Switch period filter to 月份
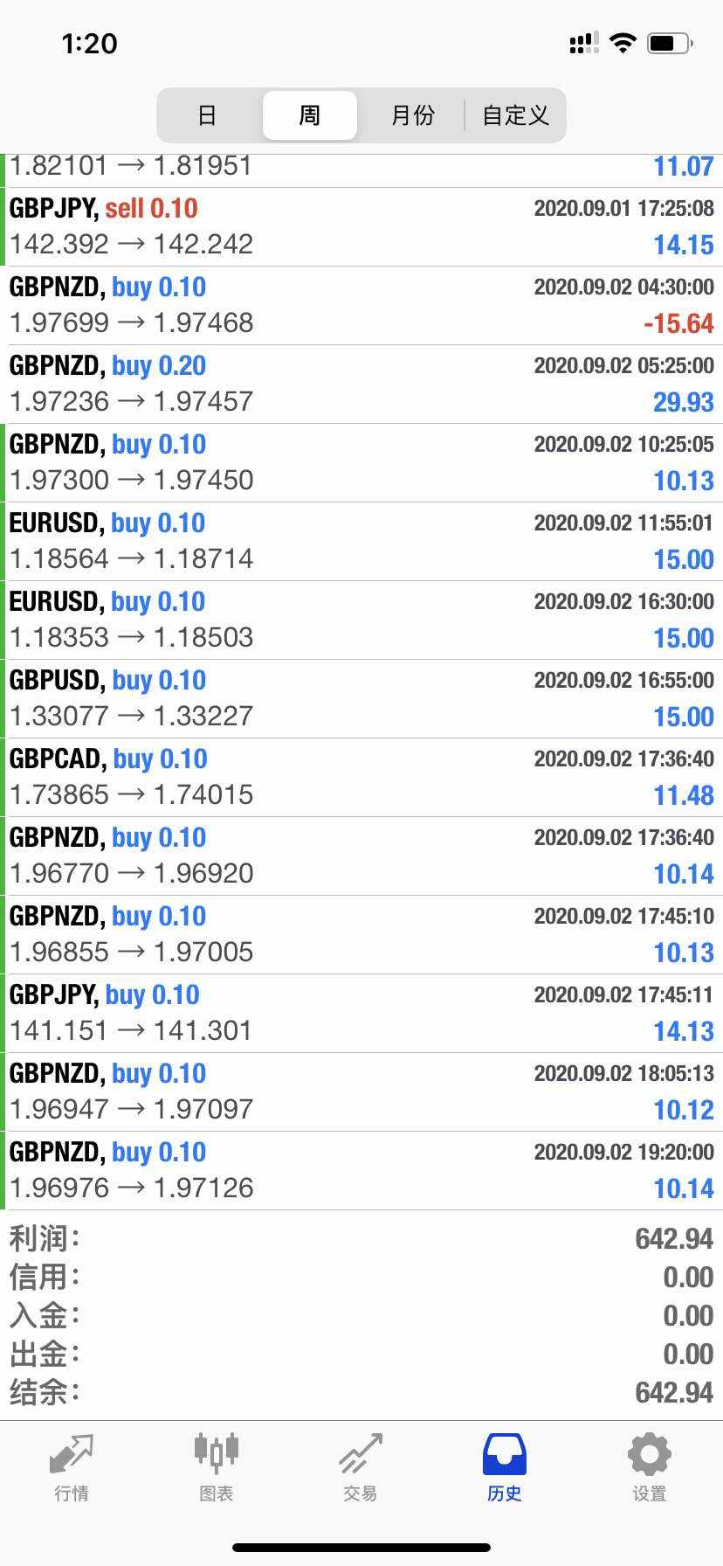 pyautogui.click(x=412, y=115)
